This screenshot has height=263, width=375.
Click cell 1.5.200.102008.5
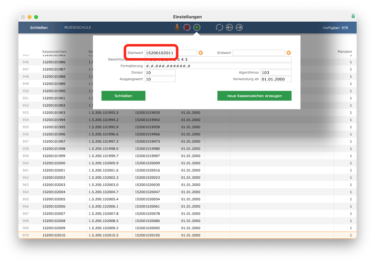[x=103, y=221]
